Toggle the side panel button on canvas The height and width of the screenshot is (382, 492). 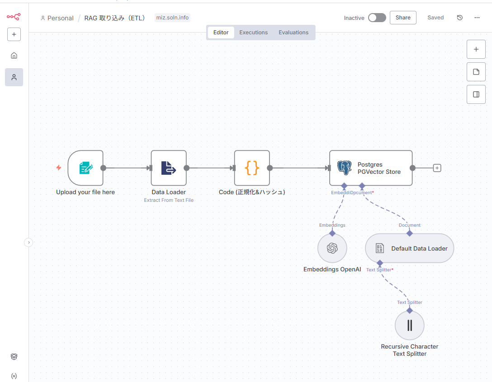476,94
